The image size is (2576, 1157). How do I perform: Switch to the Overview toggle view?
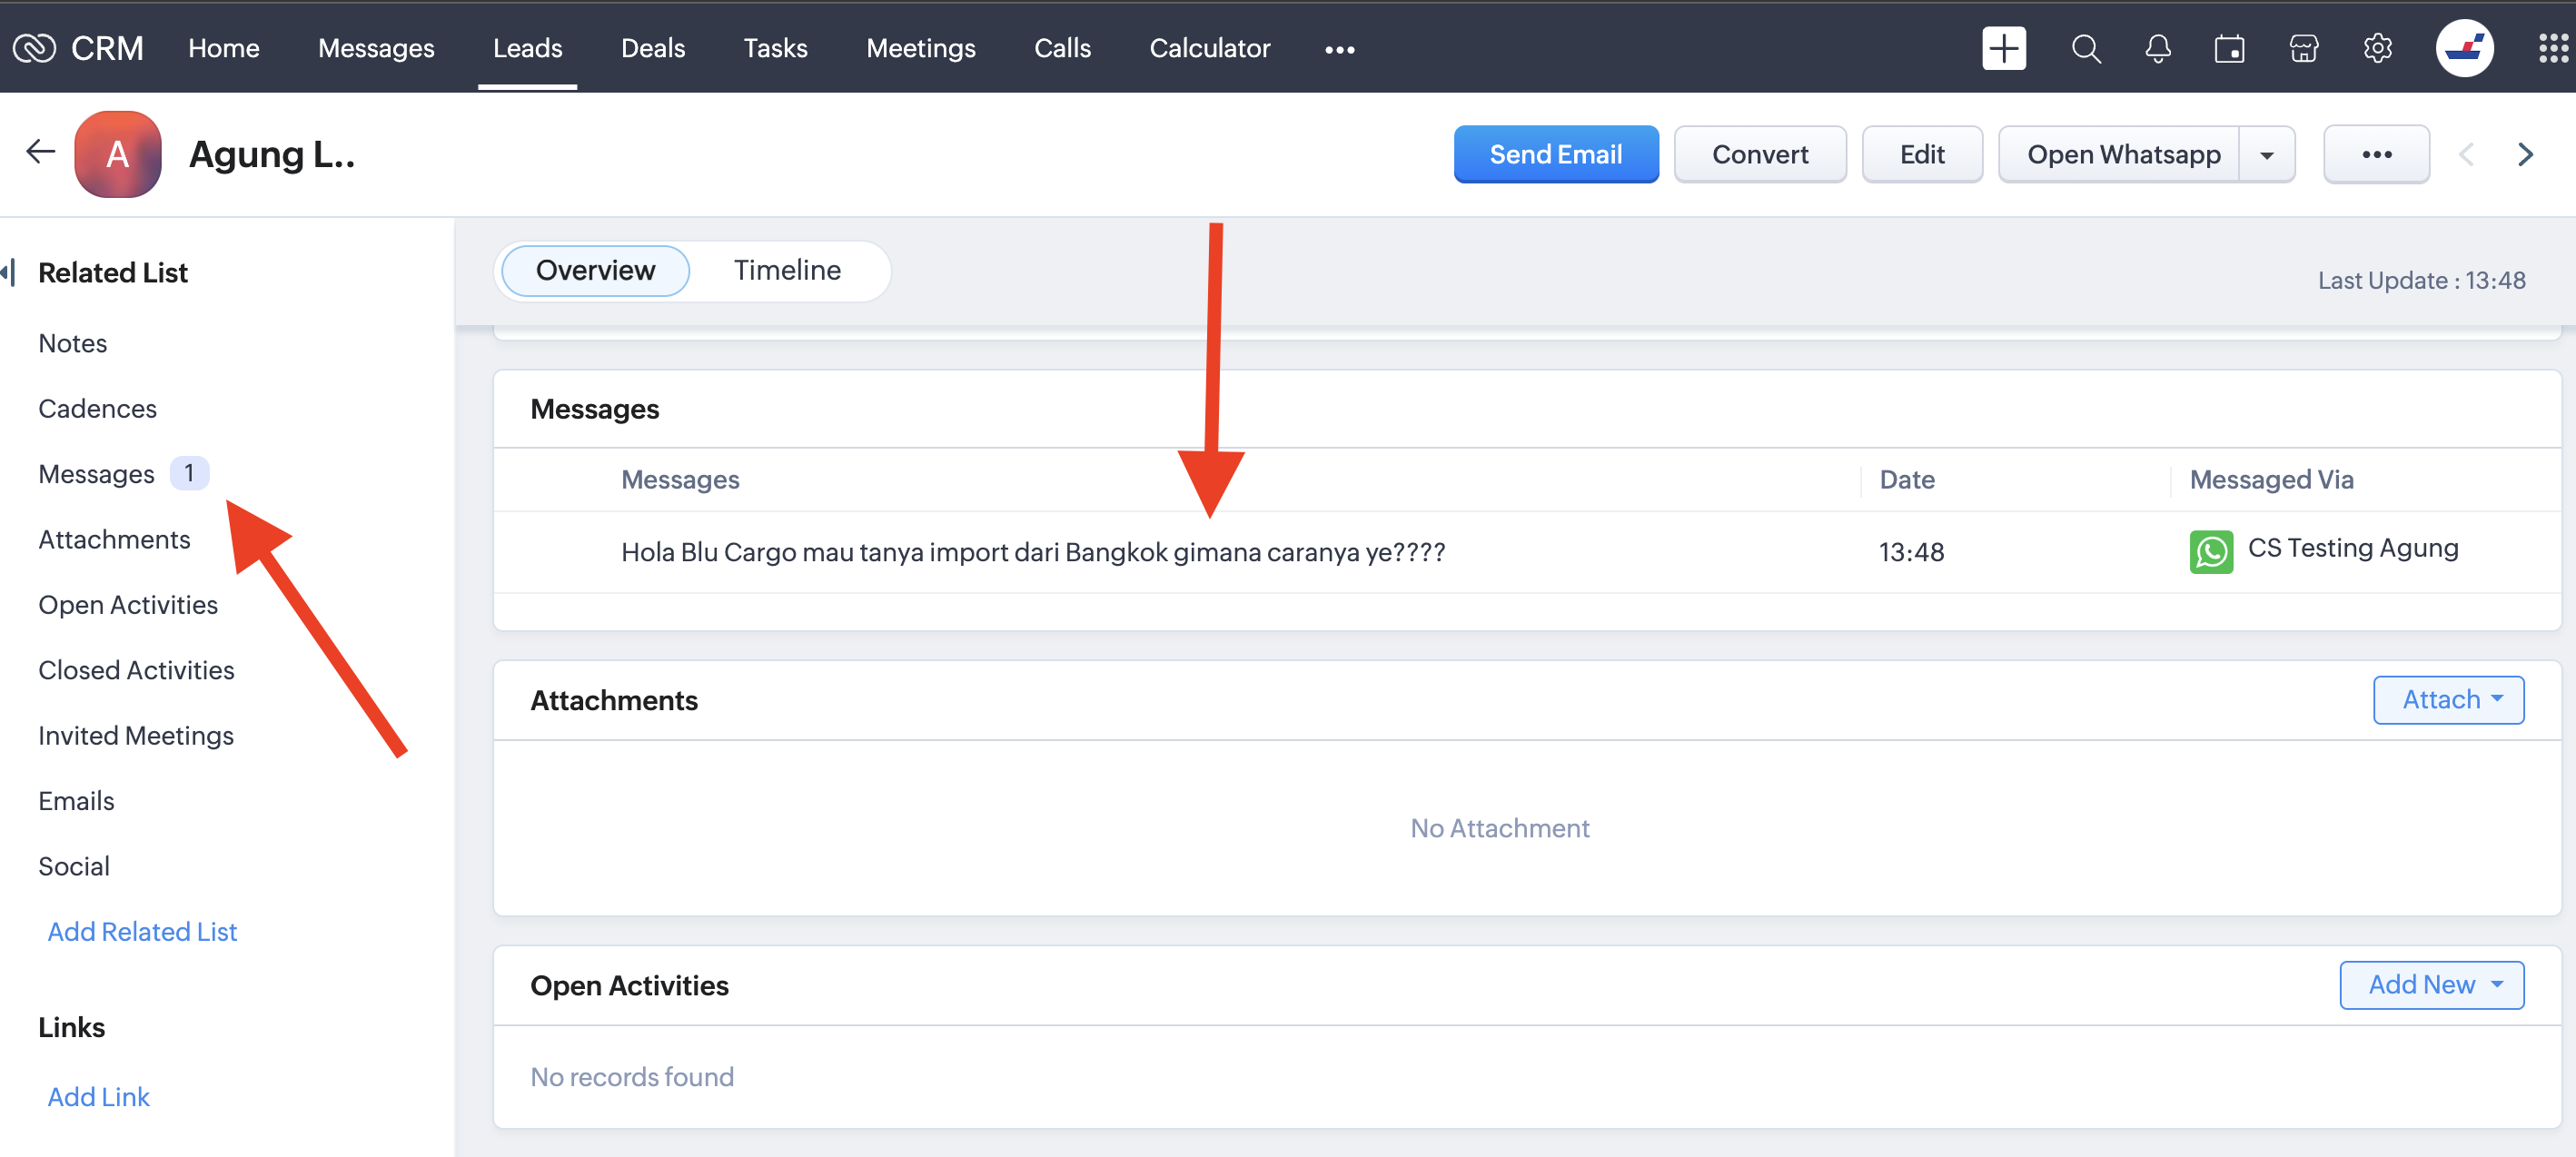(595, 270)
